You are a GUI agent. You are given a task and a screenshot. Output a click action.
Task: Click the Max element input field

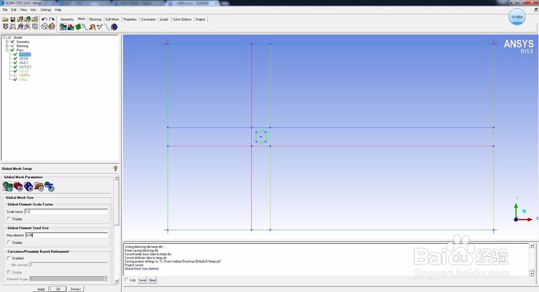coord(67,235)
